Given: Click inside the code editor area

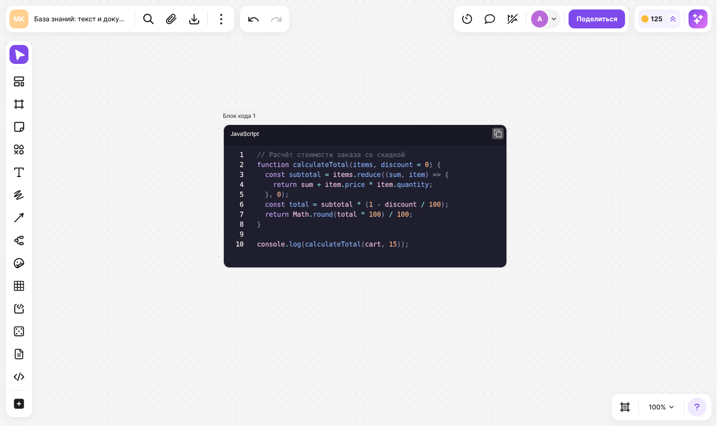Looking at the screenshot, I should point(365,206).
